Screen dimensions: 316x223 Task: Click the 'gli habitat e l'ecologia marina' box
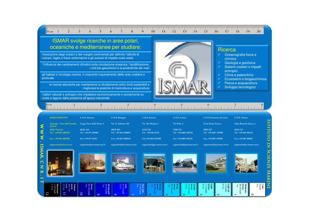[96, 76]
